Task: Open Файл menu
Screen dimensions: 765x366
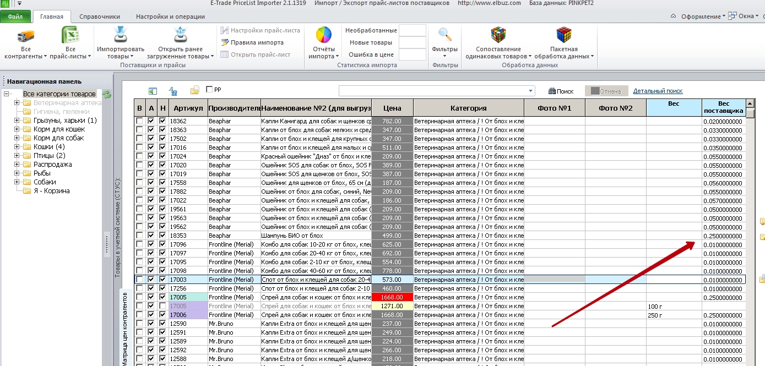Action: [x=15, y=17]
